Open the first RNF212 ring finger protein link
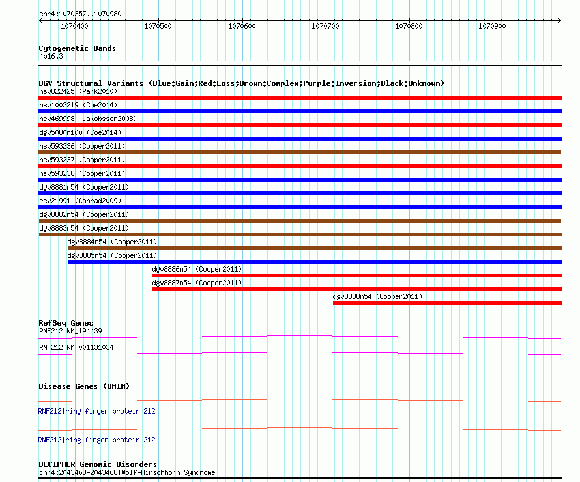 97,411
